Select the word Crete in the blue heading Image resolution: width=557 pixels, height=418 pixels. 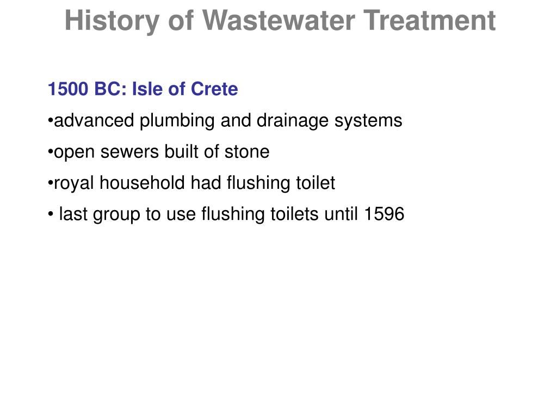coord(214,89)
